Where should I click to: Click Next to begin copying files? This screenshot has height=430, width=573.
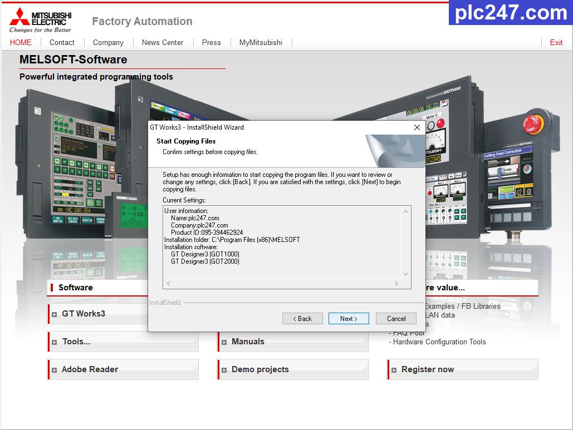(349, 318)
